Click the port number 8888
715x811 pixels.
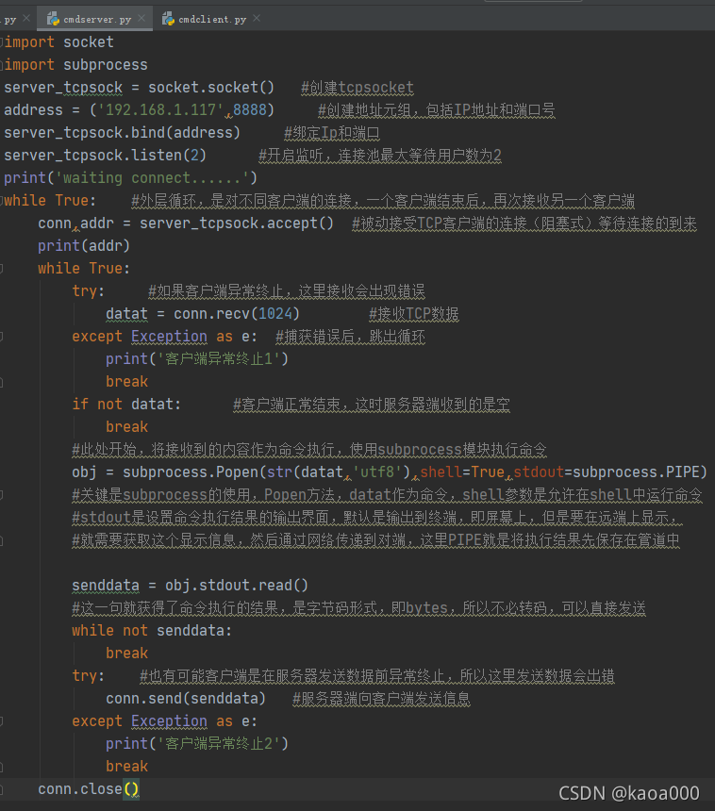250,110
